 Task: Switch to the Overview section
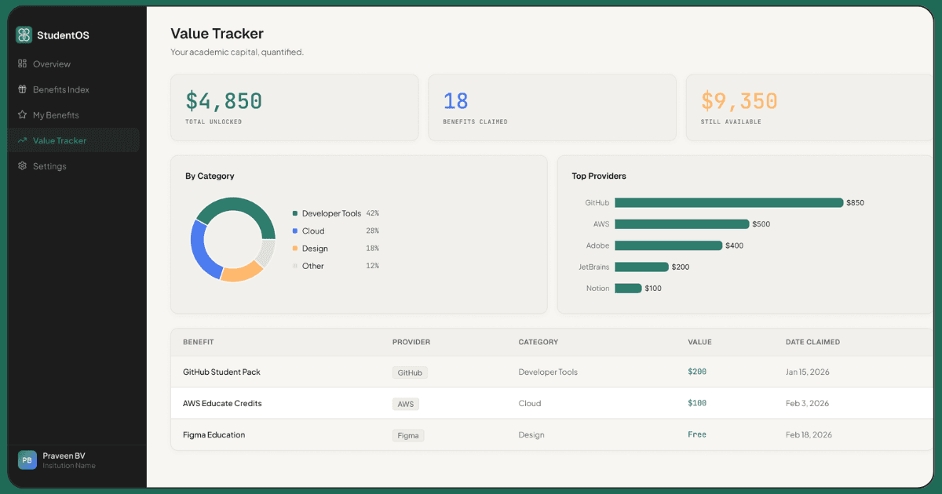click(x=51, y=64)
